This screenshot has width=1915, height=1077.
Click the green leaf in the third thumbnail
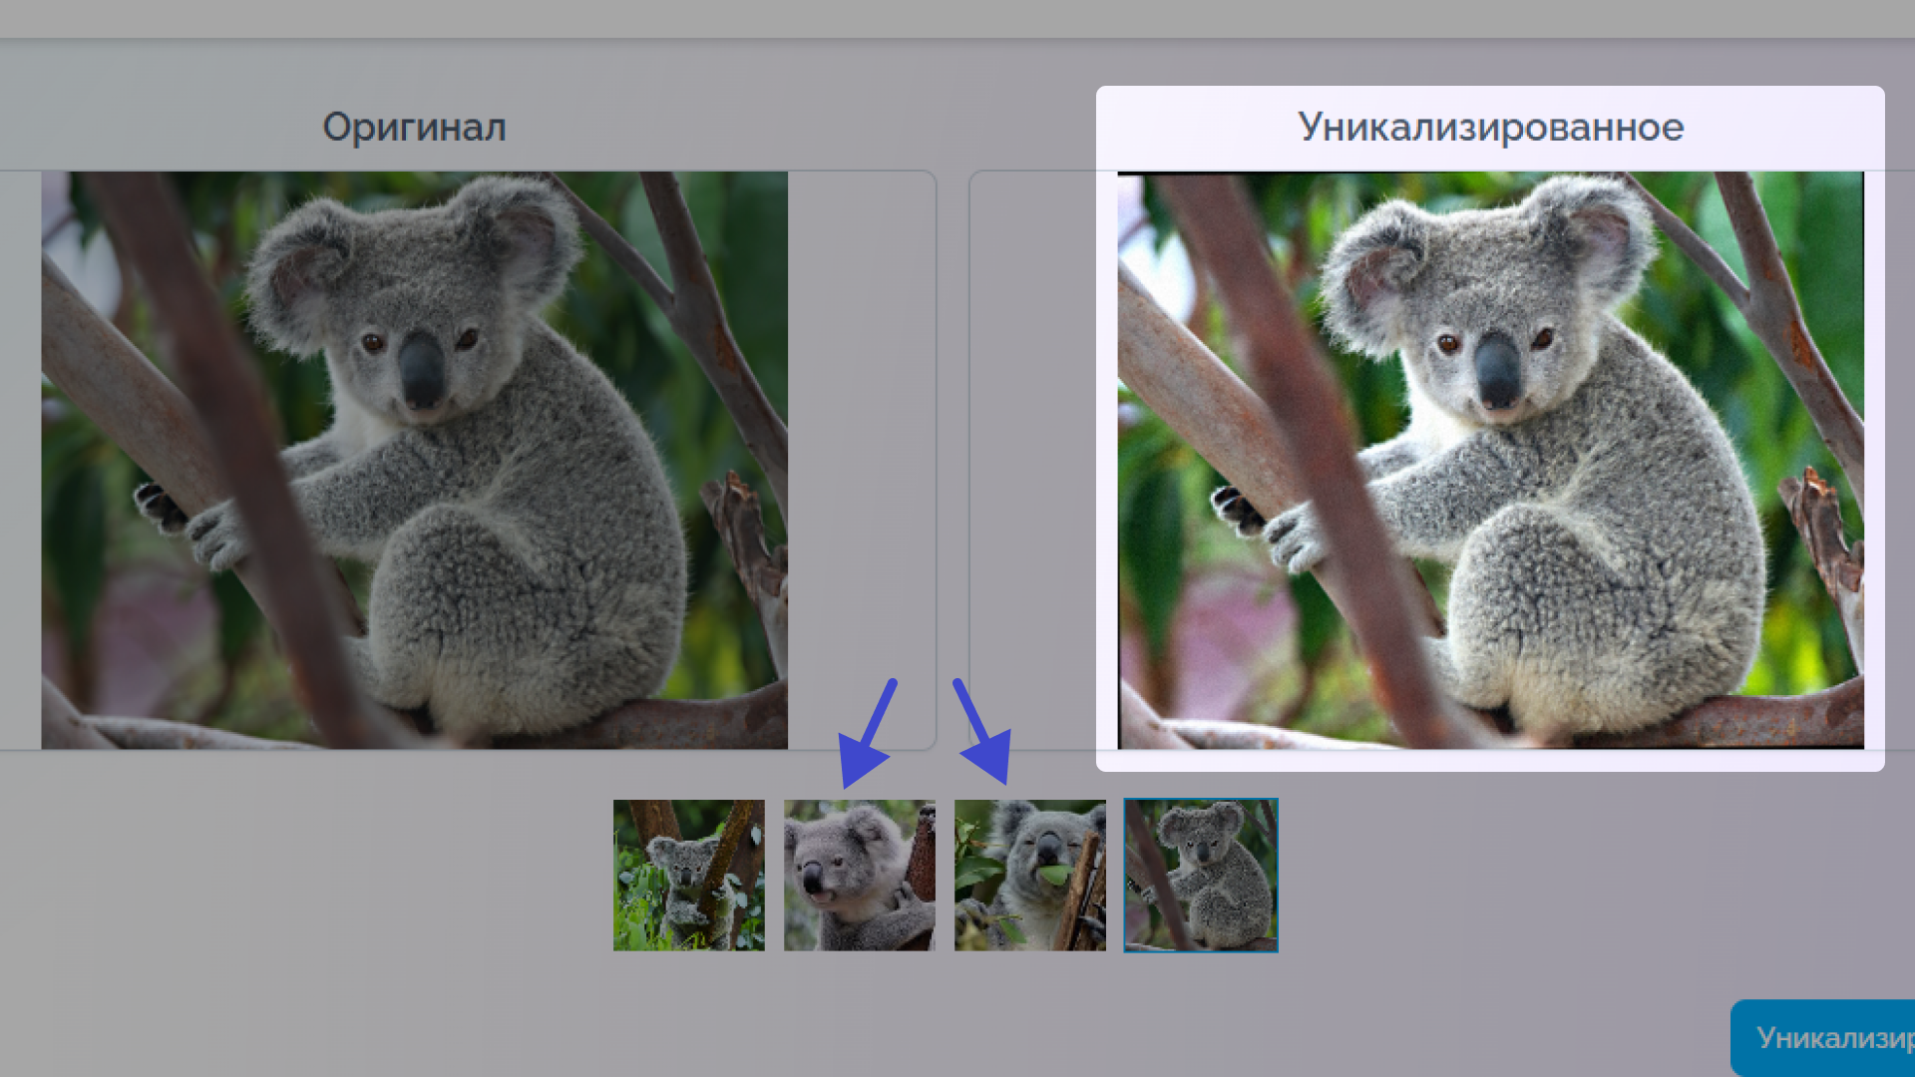(1054, 875)
